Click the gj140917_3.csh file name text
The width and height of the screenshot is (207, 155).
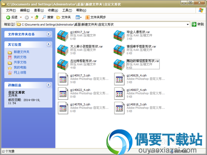tap(80, 76)
